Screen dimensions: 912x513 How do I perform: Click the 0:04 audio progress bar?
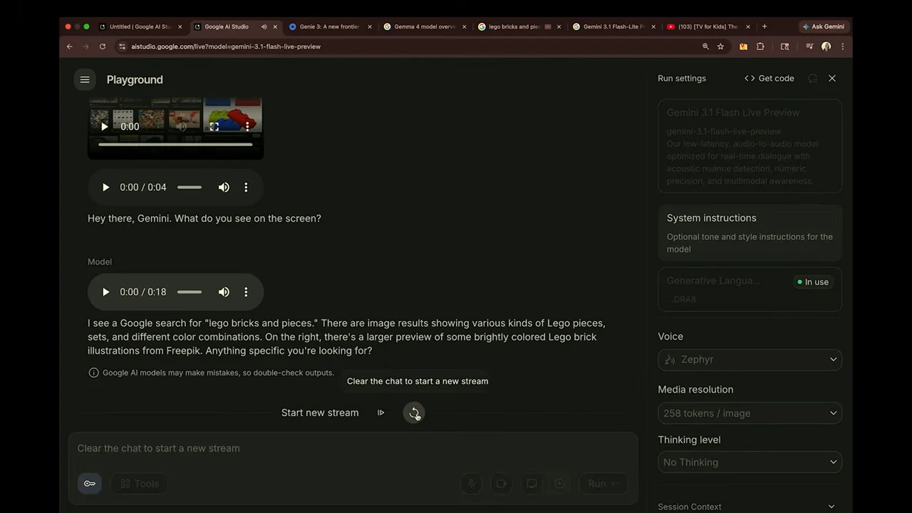[190, 187]
